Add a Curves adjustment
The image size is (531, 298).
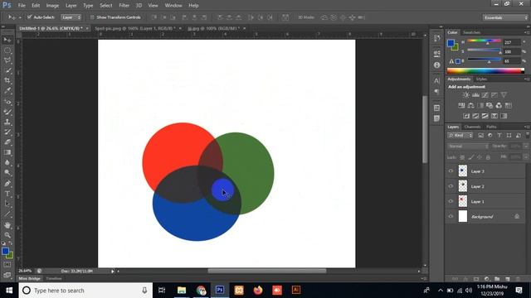coord(485,95)
